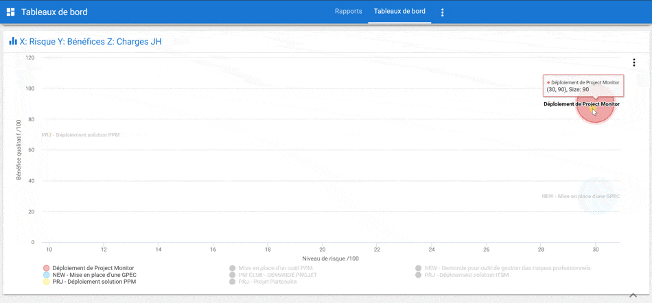This screenshot has width=652, height=303.
Task: Select the Tableaux de bord tab
Action: [399, 11]
